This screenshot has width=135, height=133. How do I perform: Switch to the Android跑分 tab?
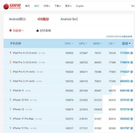[x=17, y=19]
